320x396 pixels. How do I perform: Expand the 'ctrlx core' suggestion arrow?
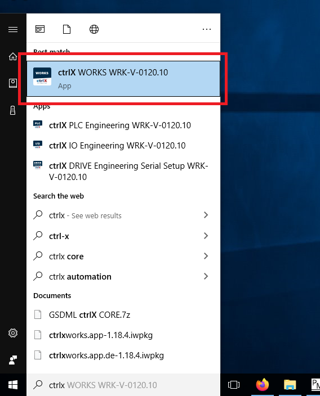206,256
